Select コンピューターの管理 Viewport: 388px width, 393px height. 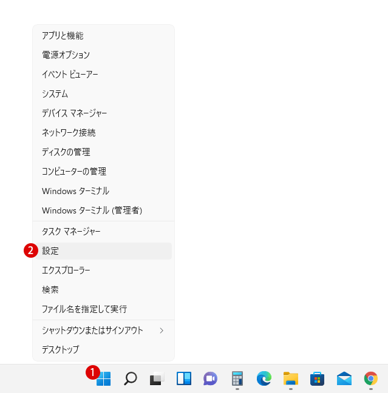click(103, 172)
